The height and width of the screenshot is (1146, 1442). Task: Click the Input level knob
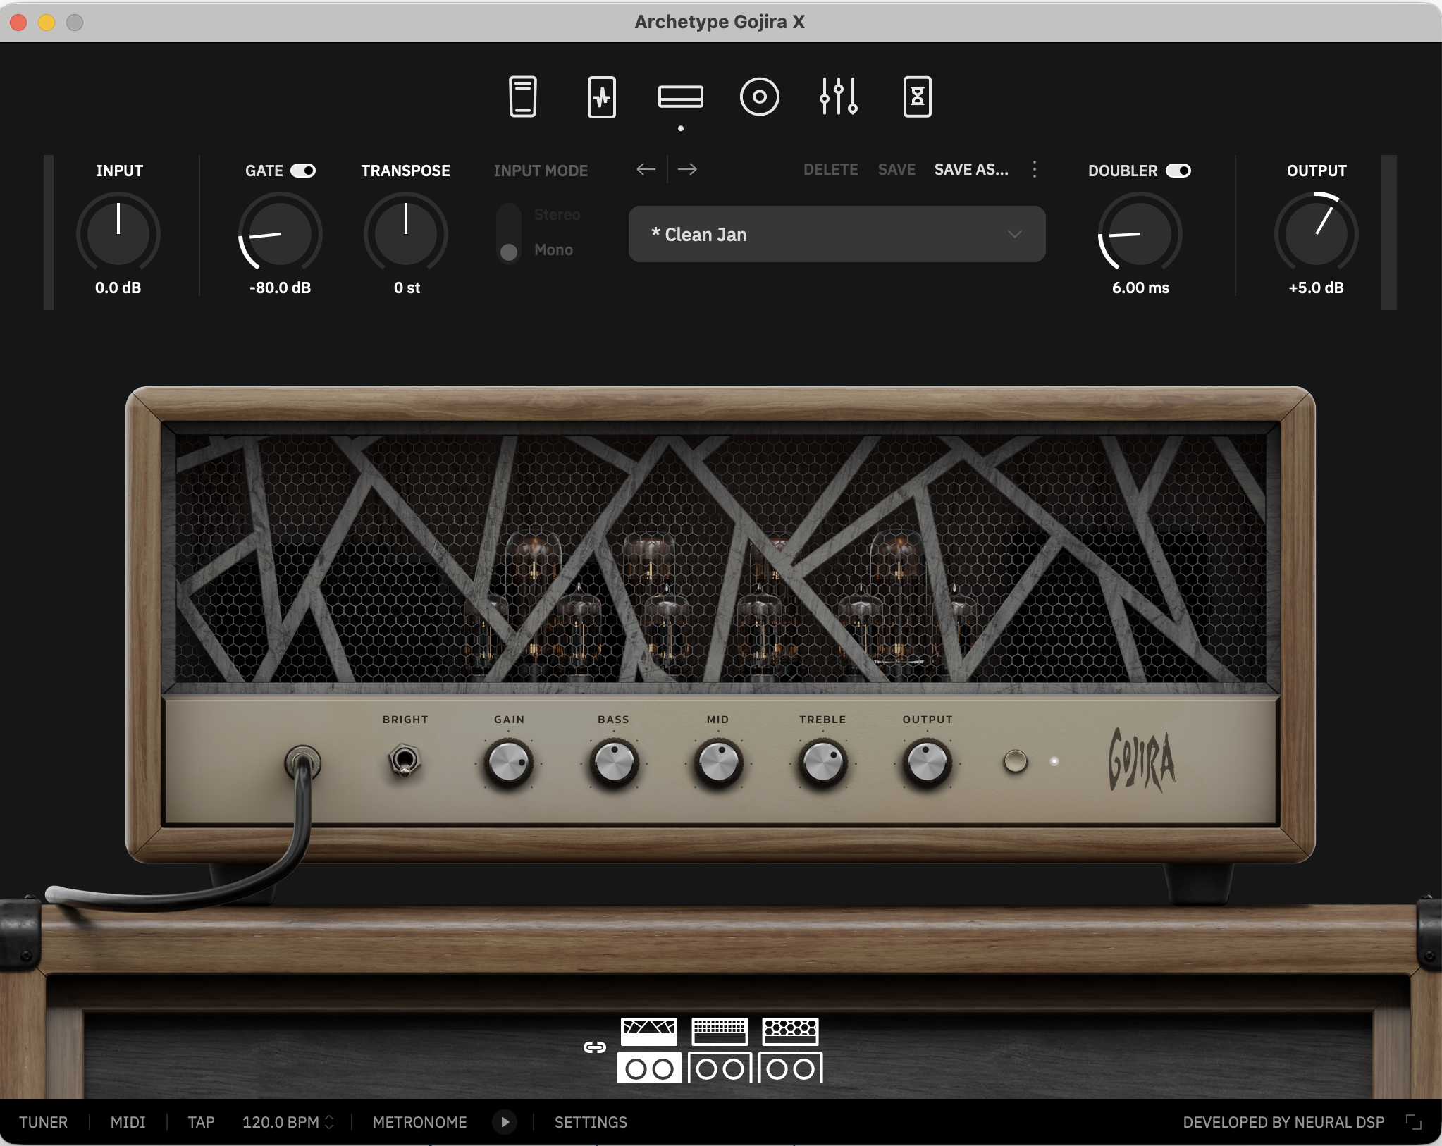click(x=118, y=234)
